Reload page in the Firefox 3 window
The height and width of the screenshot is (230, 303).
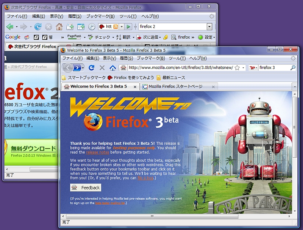[91, 68]
